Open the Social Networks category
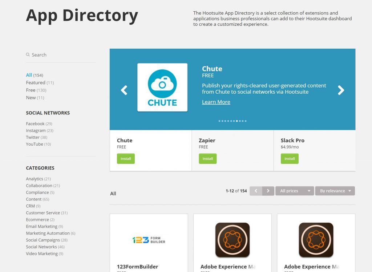372x272 pixels. coord(45,247)
